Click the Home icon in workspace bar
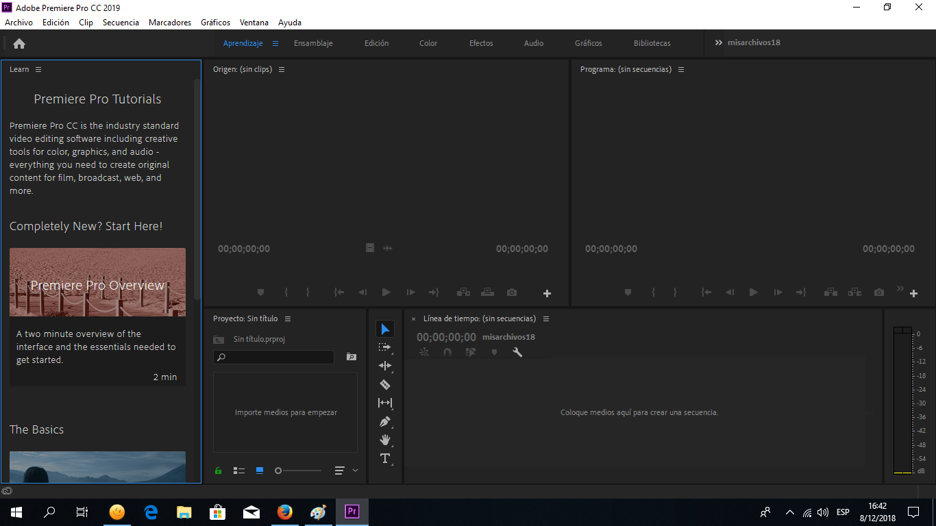936x526 pixels. (19, 43)
